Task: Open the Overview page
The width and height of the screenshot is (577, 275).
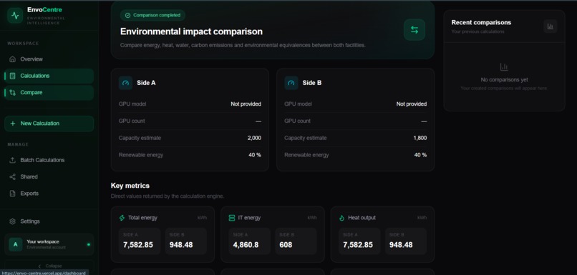Action: 49,59
